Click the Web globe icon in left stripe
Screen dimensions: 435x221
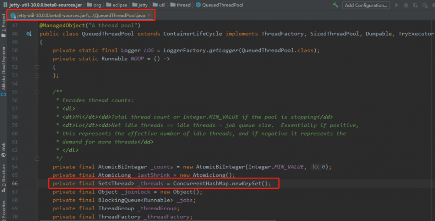click(3, 155)
